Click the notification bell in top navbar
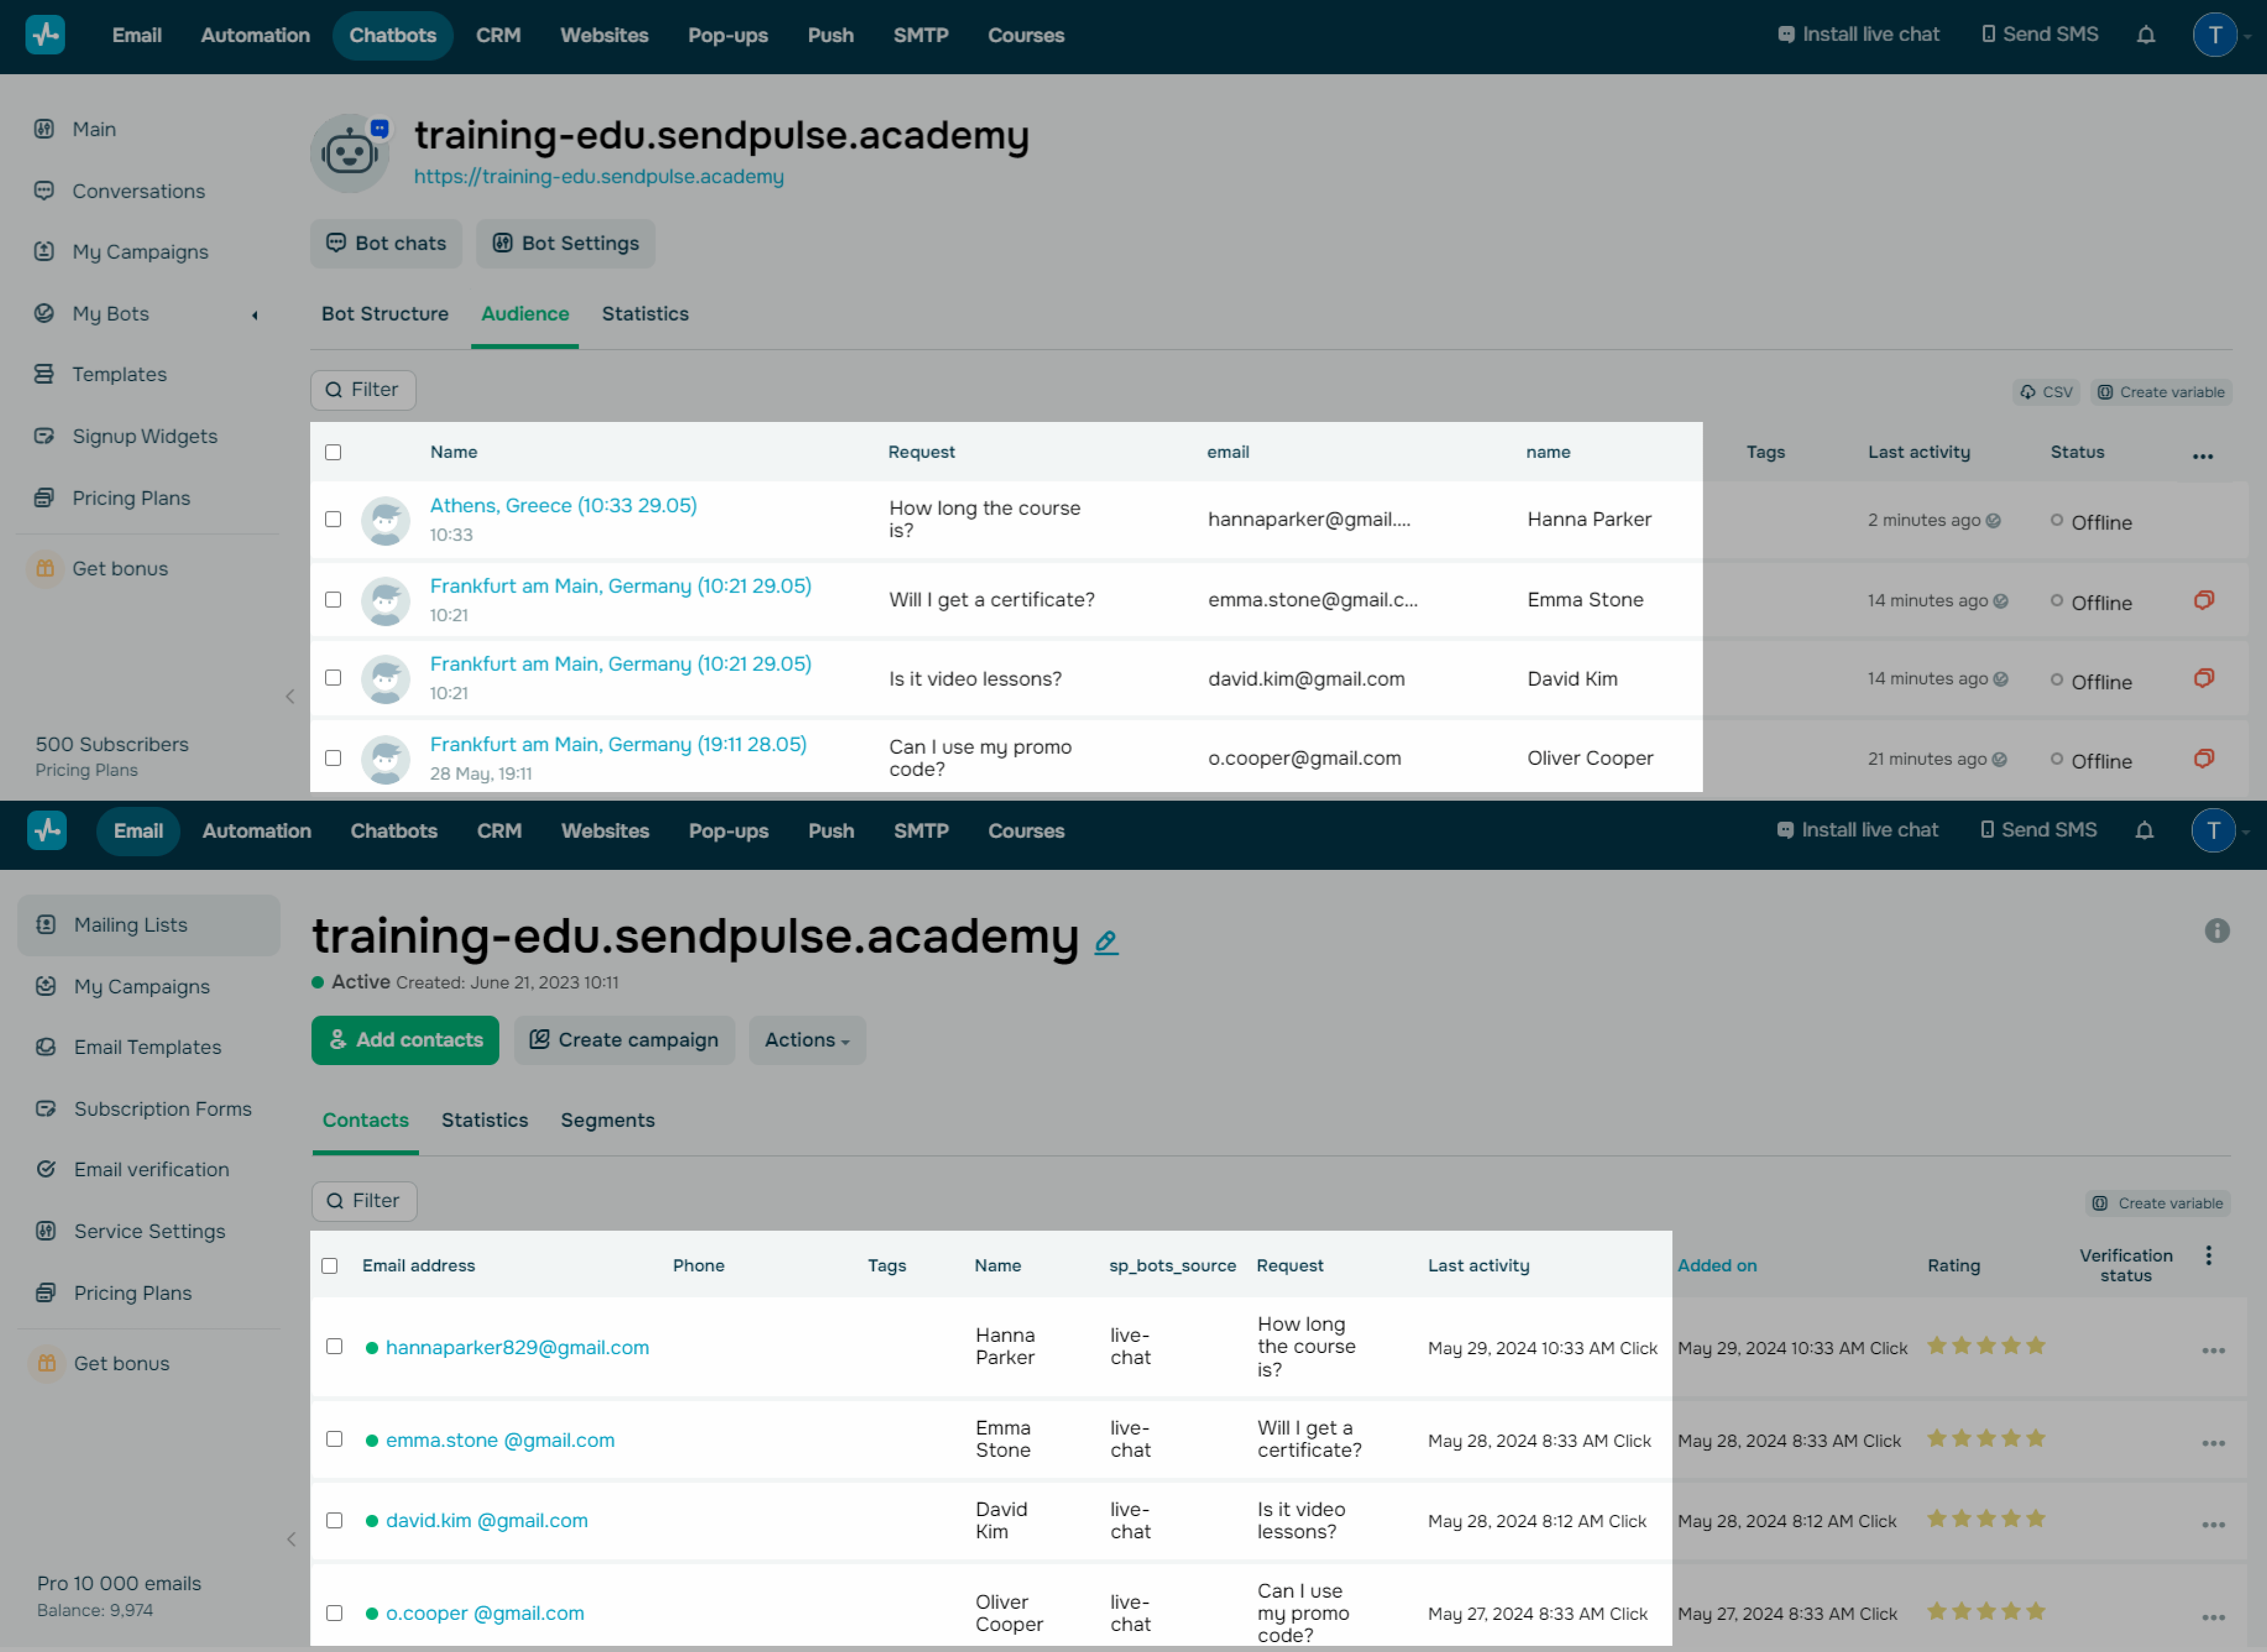Viewport: 2267px width, 1652px height. pos(2145,35)
